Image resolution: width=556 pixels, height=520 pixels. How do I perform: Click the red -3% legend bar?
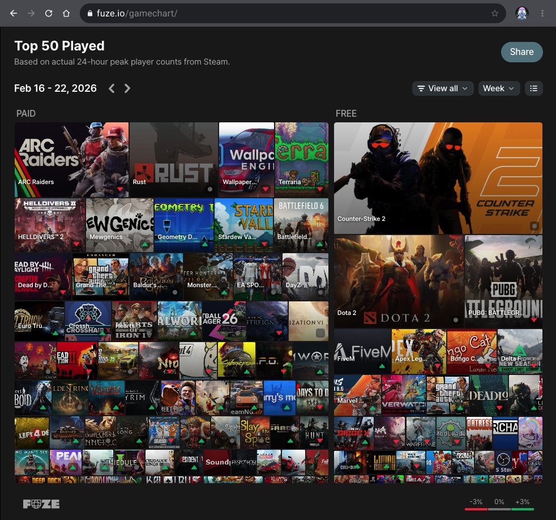476,509
